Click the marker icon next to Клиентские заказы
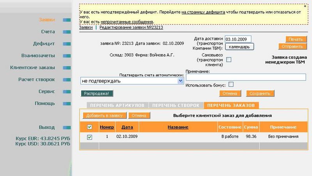The width and height of the screenshot is (312, 176). tap(67, 68)
